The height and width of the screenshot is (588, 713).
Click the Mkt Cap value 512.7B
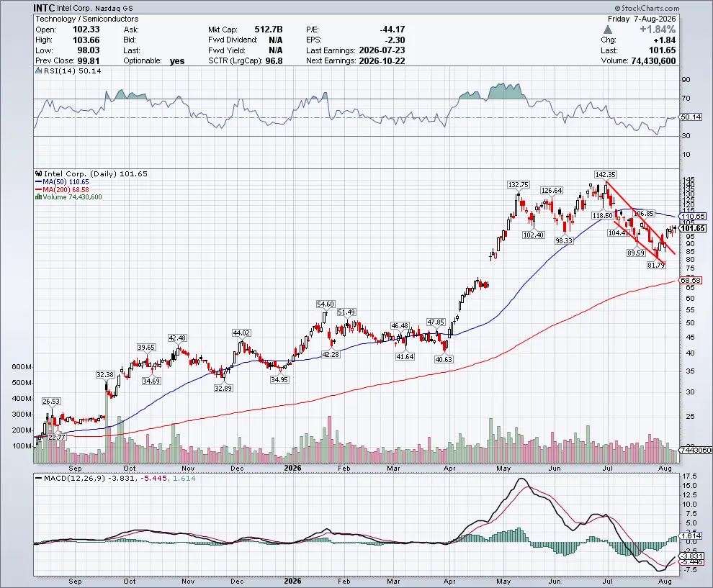coord(269,29)
